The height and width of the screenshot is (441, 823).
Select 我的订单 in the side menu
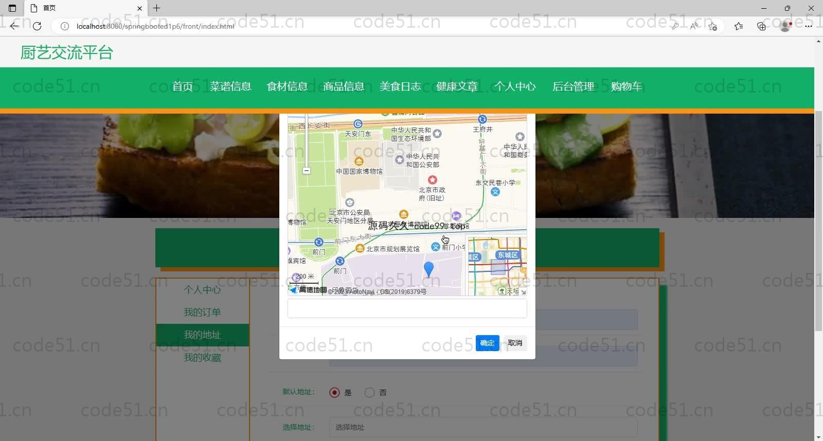point(203,312)
